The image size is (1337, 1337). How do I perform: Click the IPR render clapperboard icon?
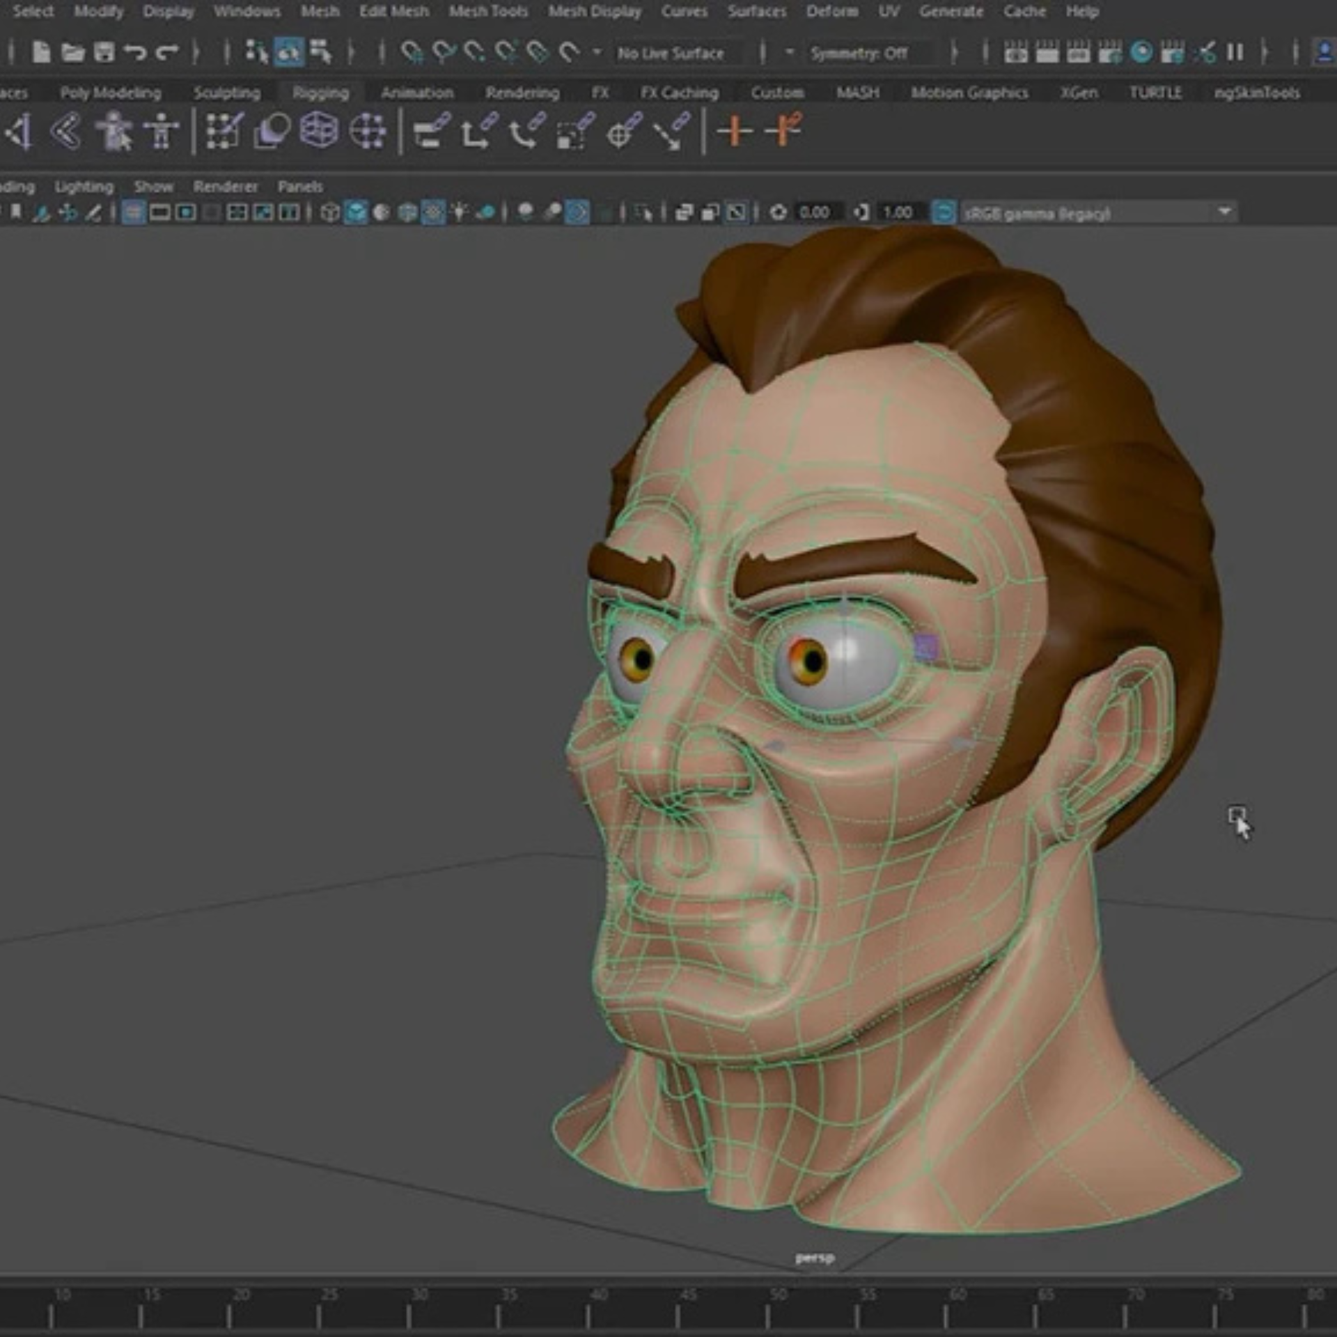coord(1079,52)
